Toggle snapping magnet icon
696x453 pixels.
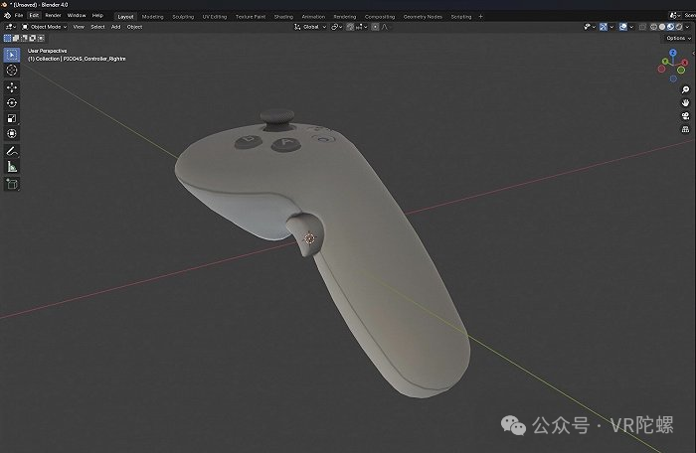tap(350, 27)
